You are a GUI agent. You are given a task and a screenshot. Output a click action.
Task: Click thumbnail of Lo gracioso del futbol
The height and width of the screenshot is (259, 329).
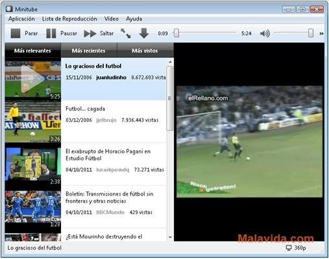click(33, 79)
